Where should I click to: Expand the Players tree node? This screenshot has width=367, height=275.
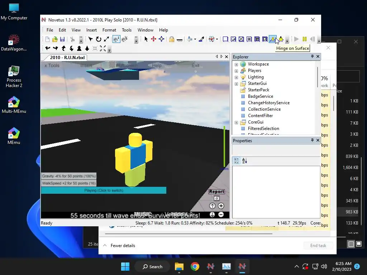pyautogui.click(x=237, y=71)
